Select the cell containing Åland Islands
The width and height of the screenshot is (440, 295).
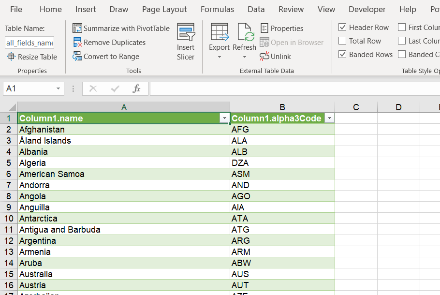coord(124,141)
